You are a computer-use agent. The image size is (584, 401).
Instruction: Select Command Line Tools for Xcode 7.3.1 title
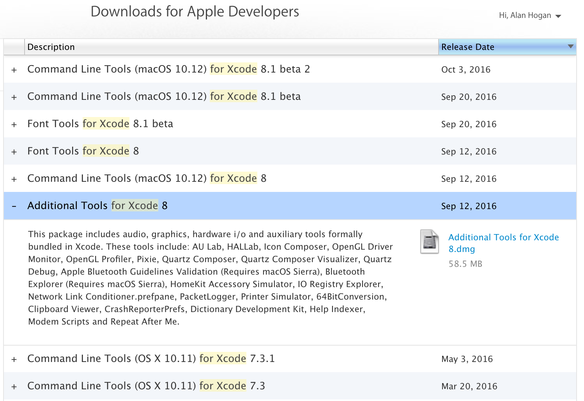[x=151, y=358]
